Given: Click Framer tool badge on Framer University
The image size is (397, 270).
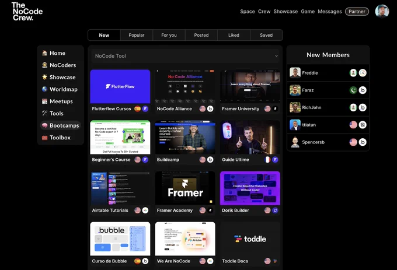Looking at the screenshot, I should pyautogui.click(x=275, y=108).
